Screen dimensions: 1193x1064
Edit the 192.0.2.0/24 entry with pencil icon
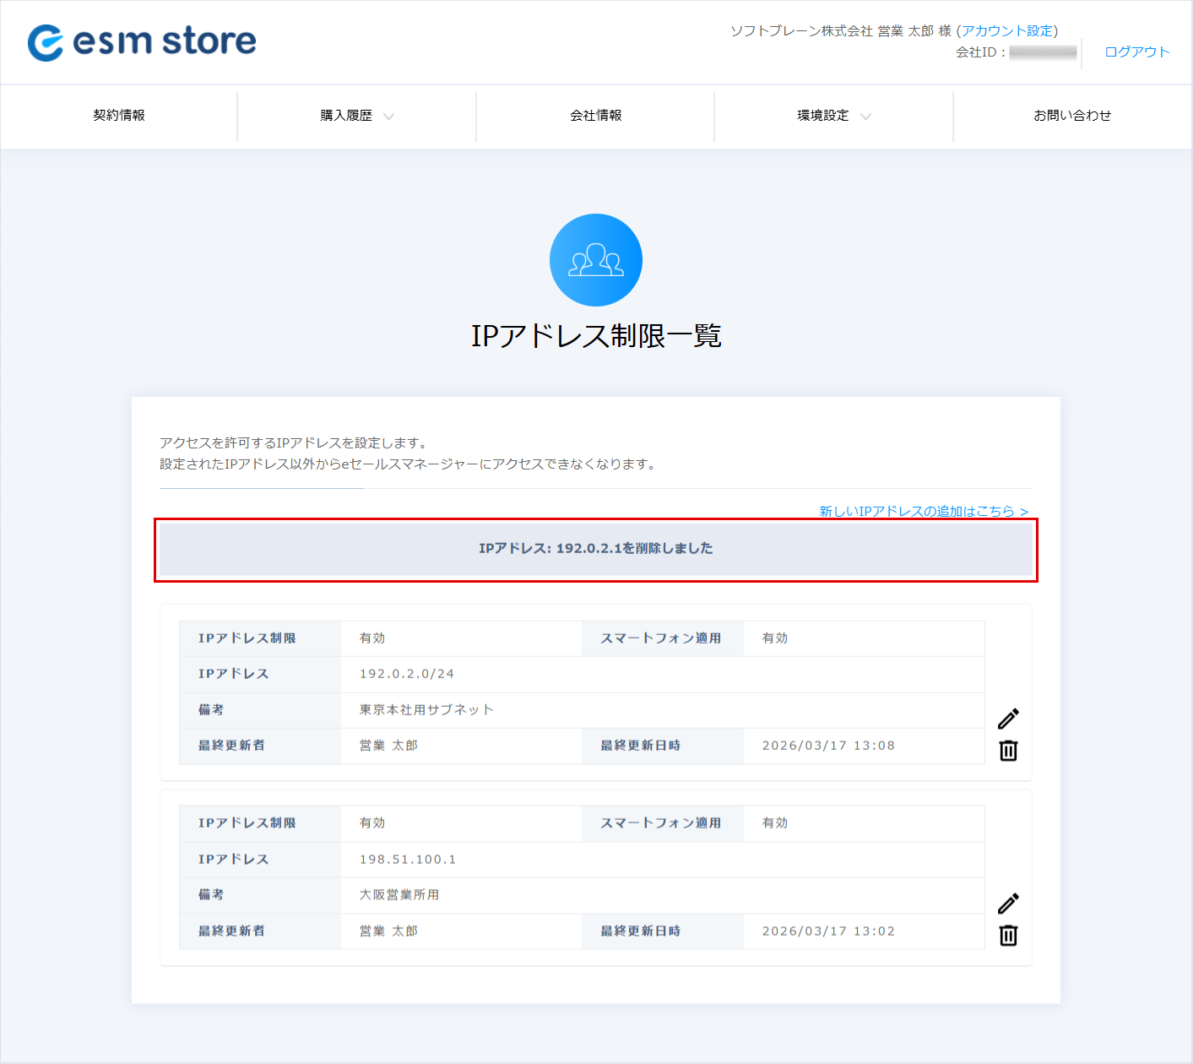(1008, 719)
